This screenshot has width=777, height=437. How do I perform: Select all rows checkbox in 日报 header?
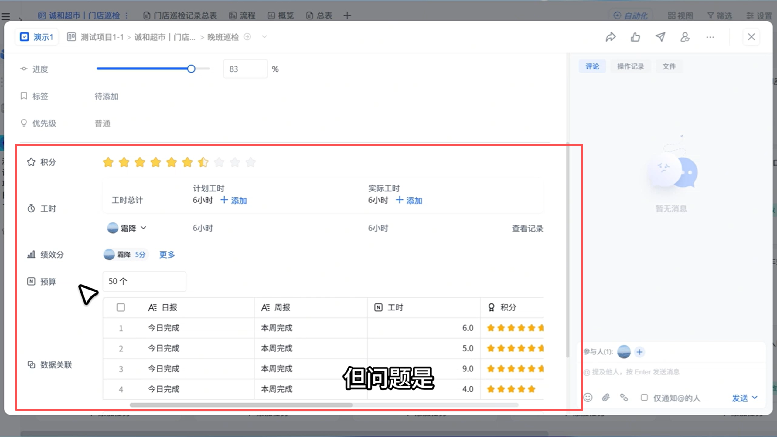[x=121, y=307]
